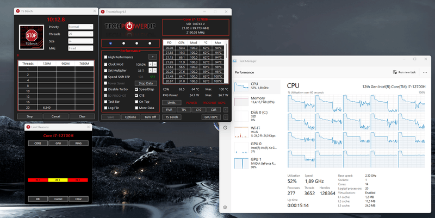Screen dimensions: 435x218
Task: Open the Priority dropdown in TS Bench
Action: coord(80,27)
